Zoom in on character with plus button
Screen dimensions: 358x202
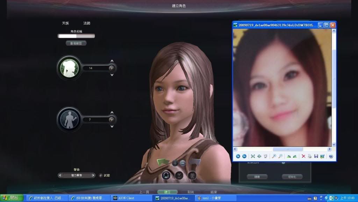(x=175, y=163)
